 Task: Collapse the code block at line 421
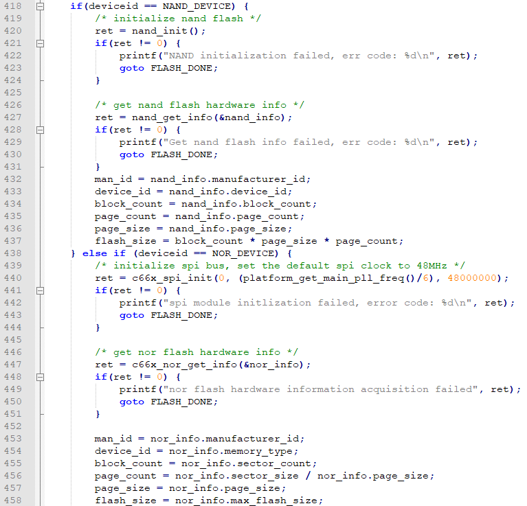(40, 43)
